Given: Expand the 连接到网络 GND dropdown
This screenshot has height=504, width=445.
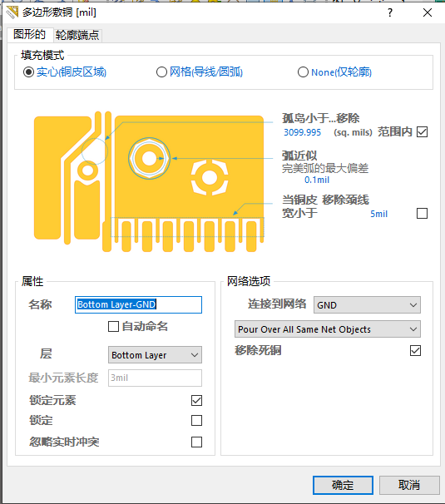Looking at the screenshot, I should (x=367, y=305).
